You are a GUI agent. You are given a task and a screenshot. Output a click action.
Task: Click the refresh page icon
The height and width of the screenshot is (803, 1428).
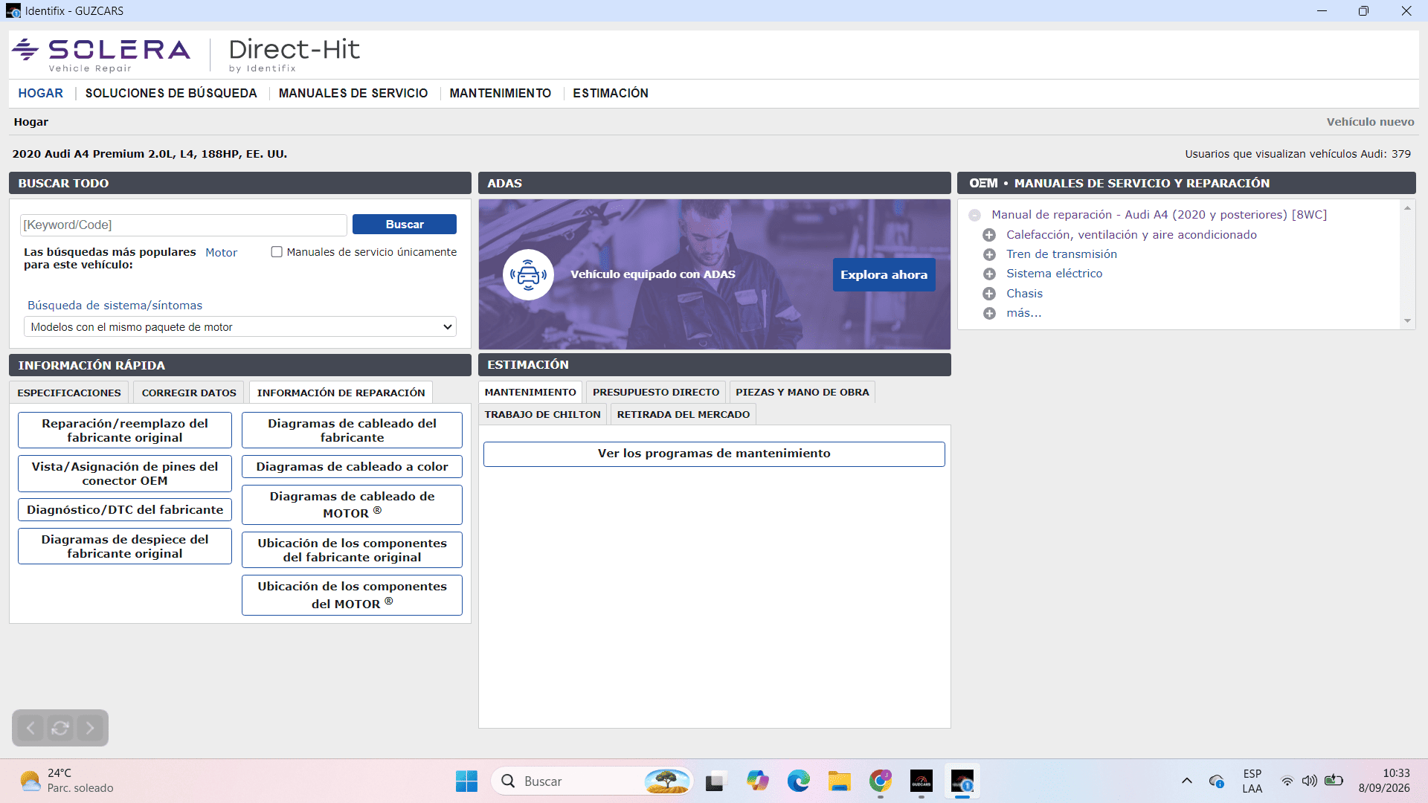coord(60,728)
